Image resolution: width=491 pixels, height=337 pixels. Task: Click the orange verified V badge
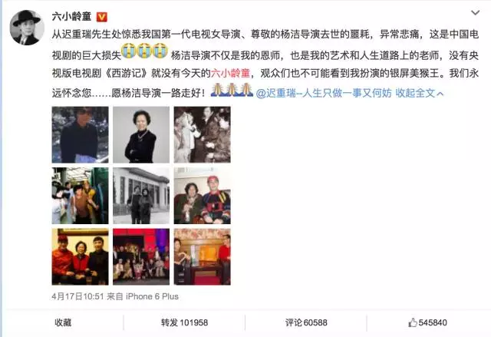click(102, 17)
